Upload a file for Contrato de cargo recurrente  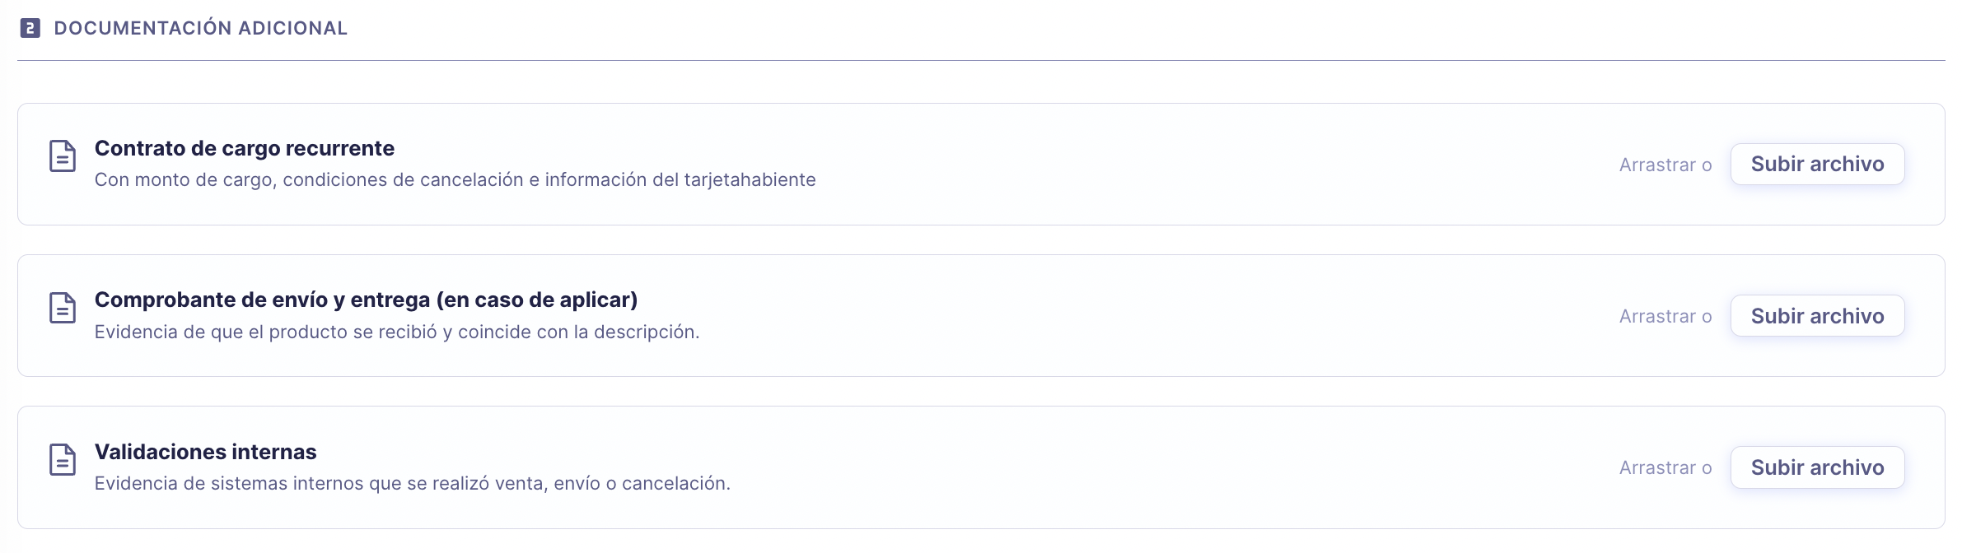click(x=1816, y=165)
